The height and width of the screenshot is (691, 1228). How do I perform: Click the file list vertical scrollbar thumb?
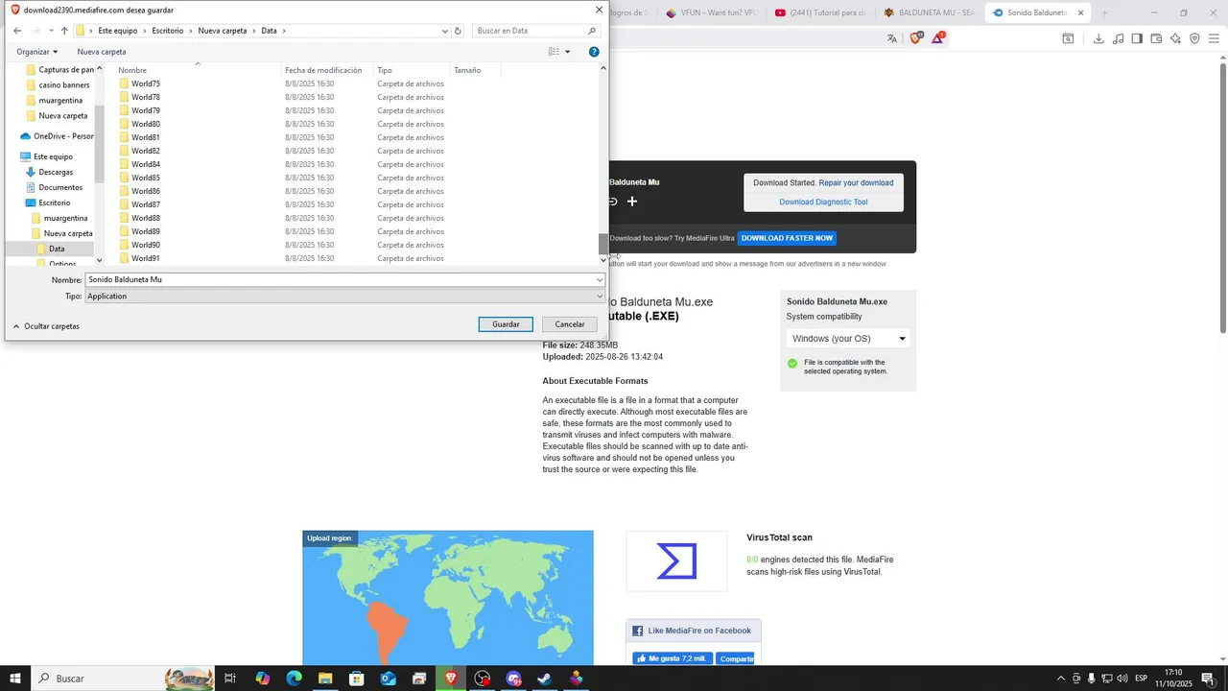click(603, 244)
